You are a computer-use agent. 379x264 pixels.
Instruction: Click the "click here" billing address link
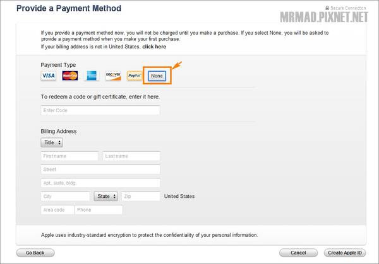pos(154,47)
